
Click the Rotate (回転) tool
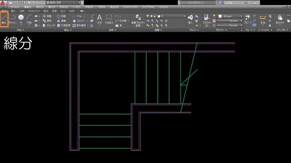click(x=61, y=16)
